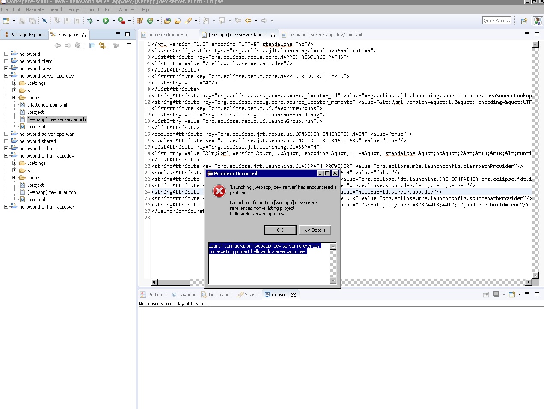Expand the helloworld project tree node
544x409 pixels.
(6, 54)
